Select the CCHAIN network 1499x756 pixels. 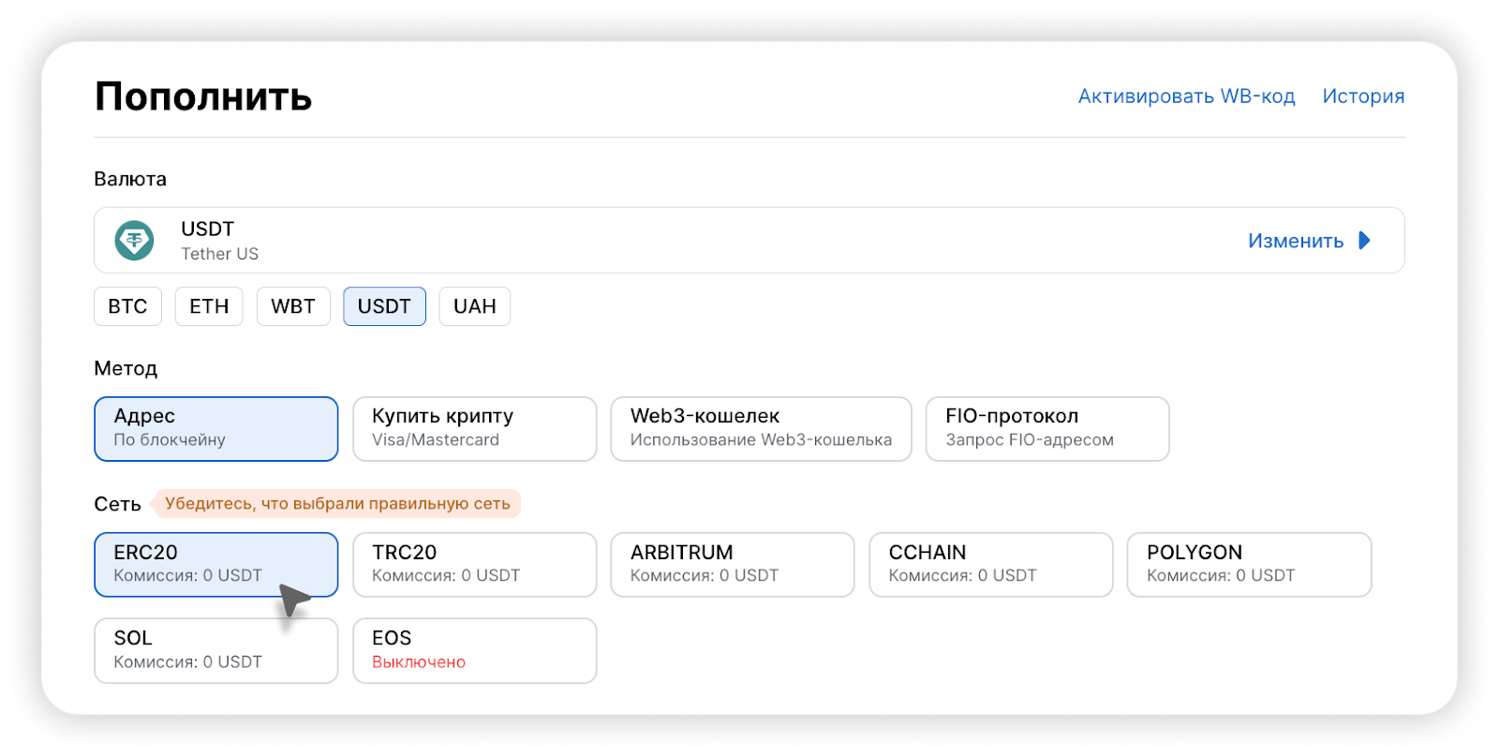990,564
